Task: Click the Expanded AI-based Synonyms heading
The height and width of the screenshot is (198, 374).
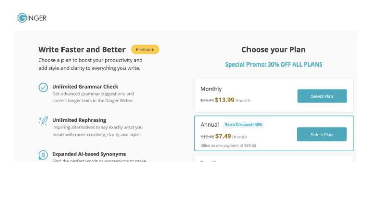Action: (89, 154)
